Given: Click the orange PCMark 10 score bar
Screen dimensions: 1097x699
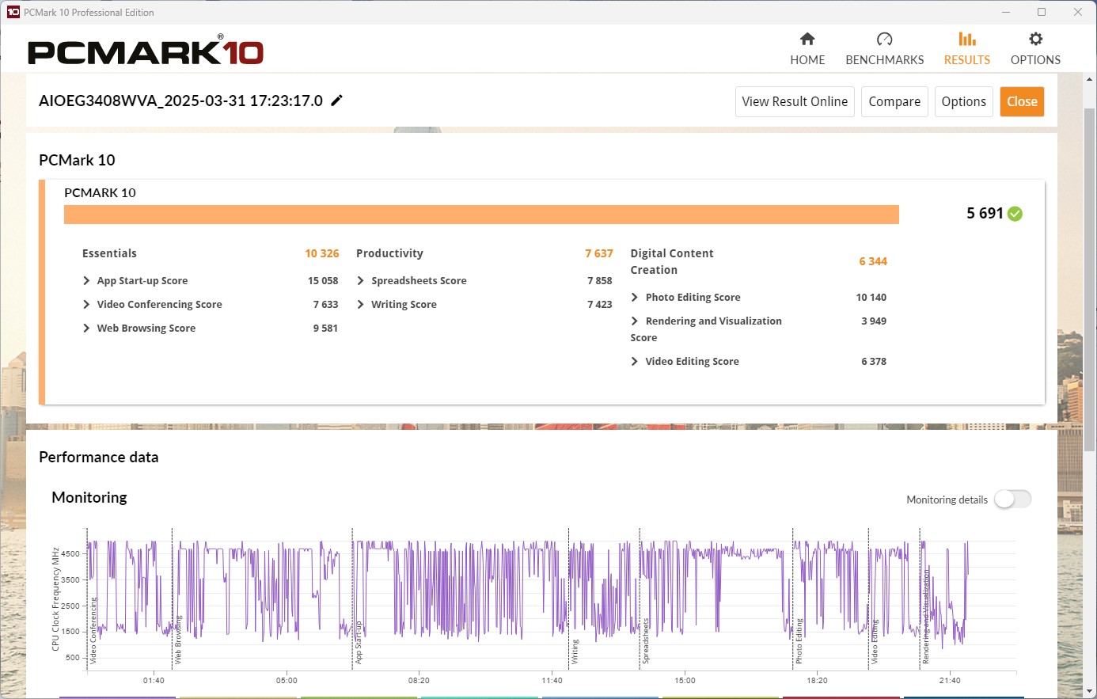Looking at the screenshot, I should [481, 215].
